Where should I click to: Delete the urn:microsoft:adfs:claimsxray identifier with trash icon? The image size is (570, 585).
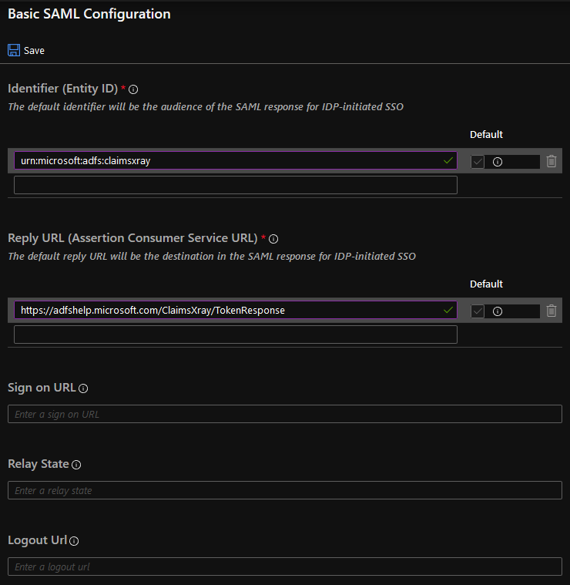[x=551, y=161]
